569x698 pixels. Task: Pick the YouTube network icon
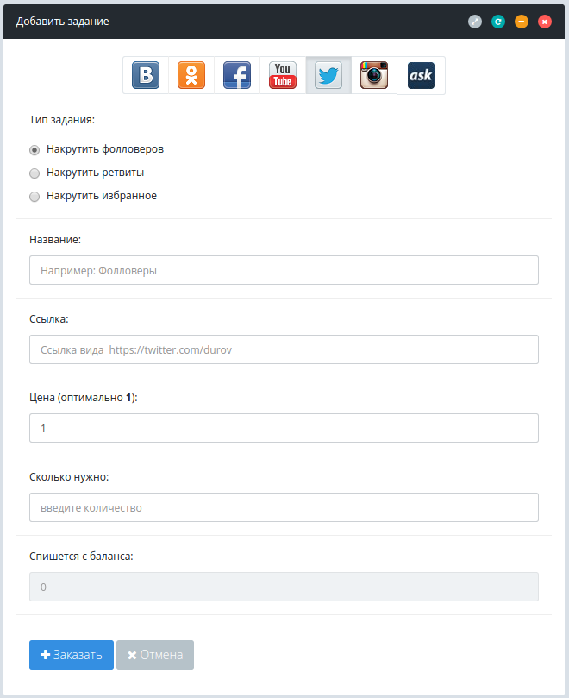point(283,75)
